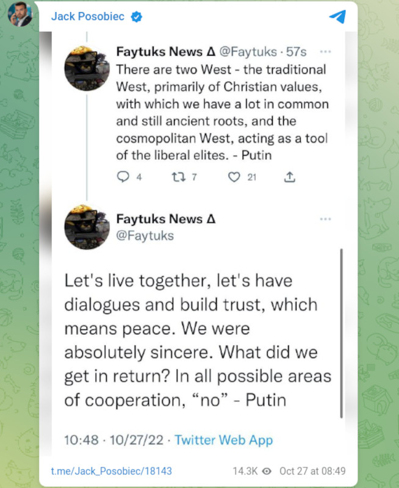Open the t.me/Jack_Posobiec/18143 link
Screen dimensions: 399x488
[111, 471]
